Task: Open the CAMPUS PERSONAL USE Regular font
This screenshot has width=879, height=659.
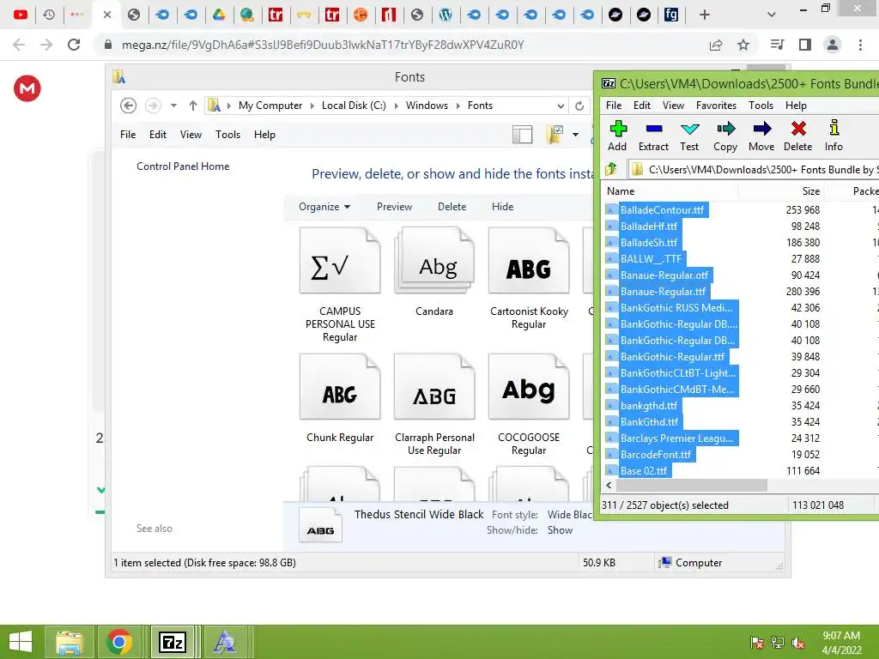Action: [340, 285]
